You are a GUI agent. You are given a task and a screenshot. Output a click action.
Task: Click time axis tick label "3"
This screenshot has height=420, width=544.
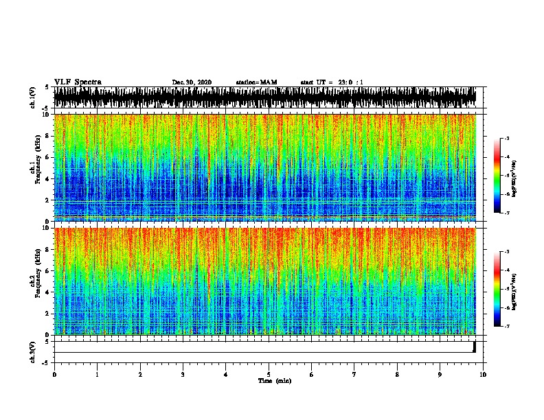(183, 375)
